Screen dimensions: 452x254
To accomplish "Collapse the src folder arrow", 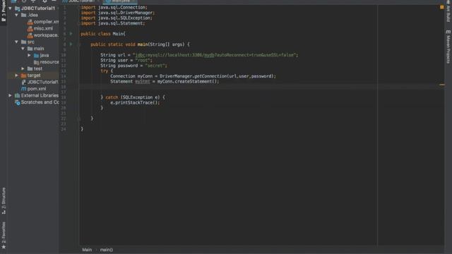I will coord(17,42).
